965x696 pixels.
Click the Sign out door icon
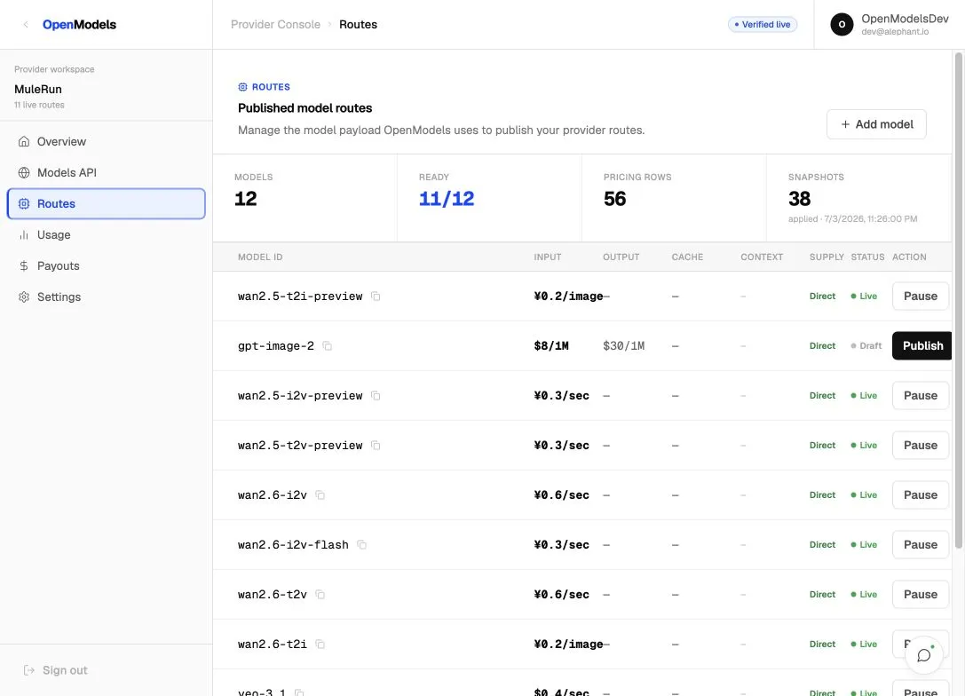(x=29, y=670)
